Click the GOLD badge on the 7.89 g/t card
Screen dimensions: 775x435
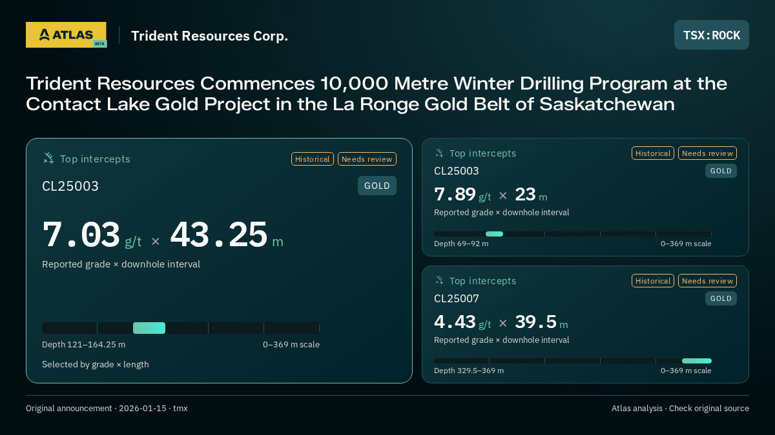pos(721,171)
